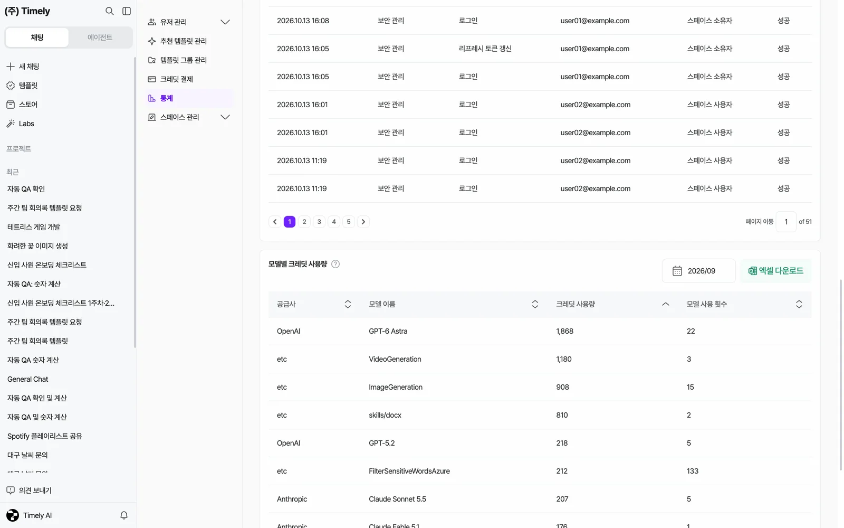Collapse the sidebar with the panel icon
Viewport: 844px width, 528px height.
pos(127,11)
